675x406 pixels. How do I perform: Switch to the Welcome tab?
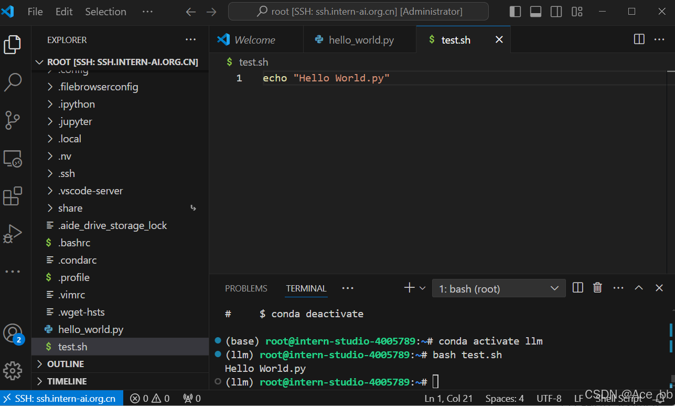(256, 39)
